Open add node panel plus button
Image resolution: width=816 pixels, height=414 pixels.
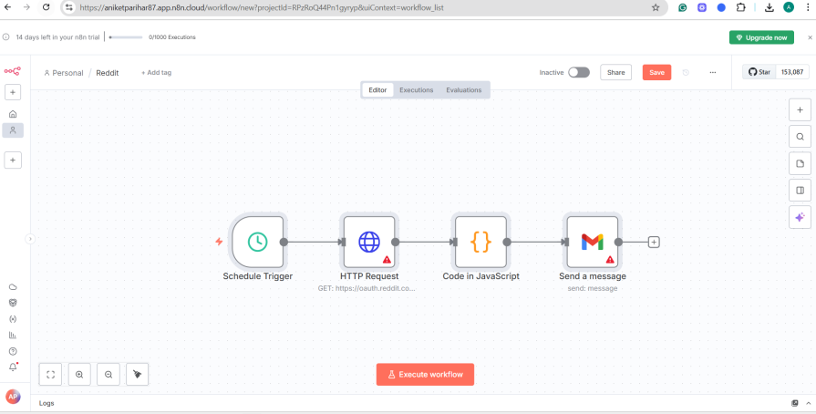800,109
